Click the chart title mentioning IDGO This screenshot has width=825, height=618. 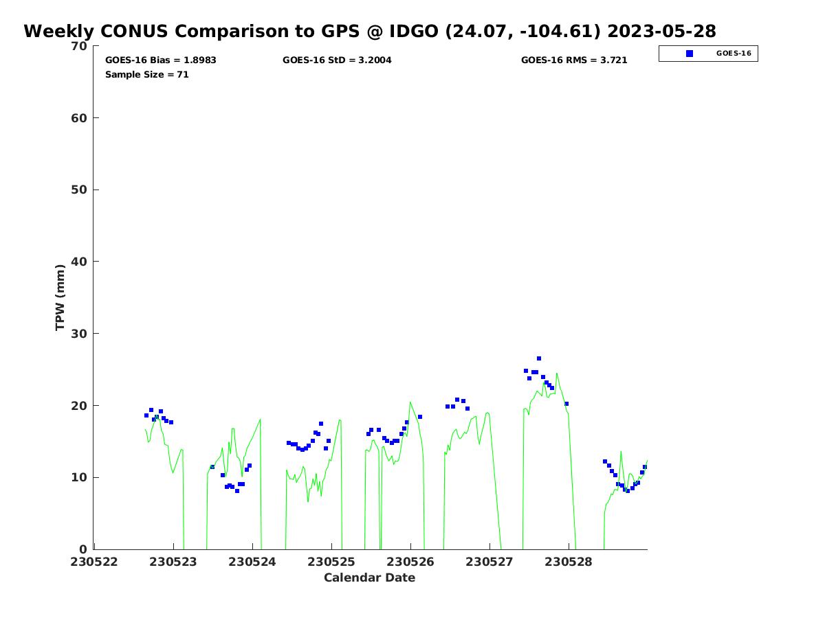click(x=370, y=32)
